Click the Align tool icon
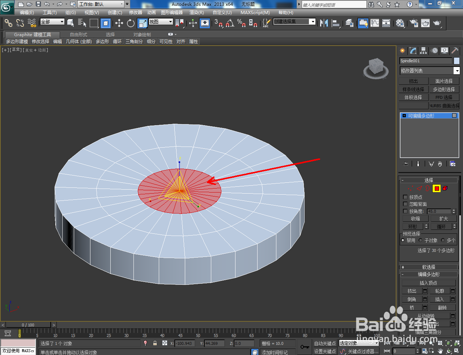The height and width of the screenshot is (355, 463). [x=336, y=23]
